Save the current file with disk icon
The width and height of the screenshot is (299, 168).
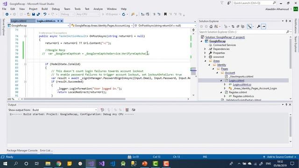(x=34, y=14)
